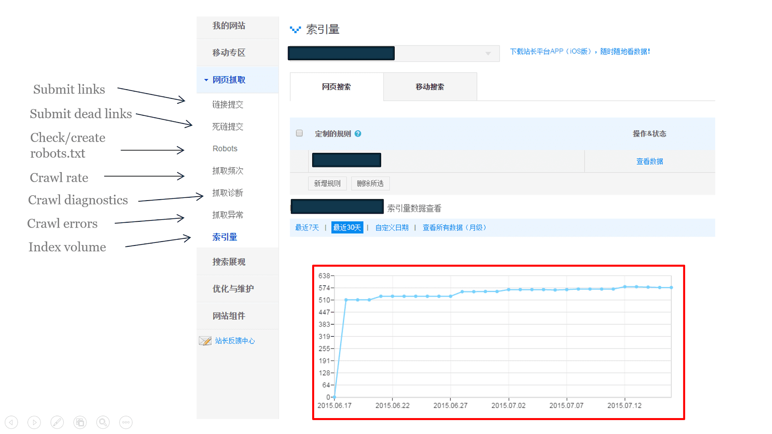Click the 索引量数据查看 heading text
Viewport: 772px width, 434px height.
click(x=414, y=208)
